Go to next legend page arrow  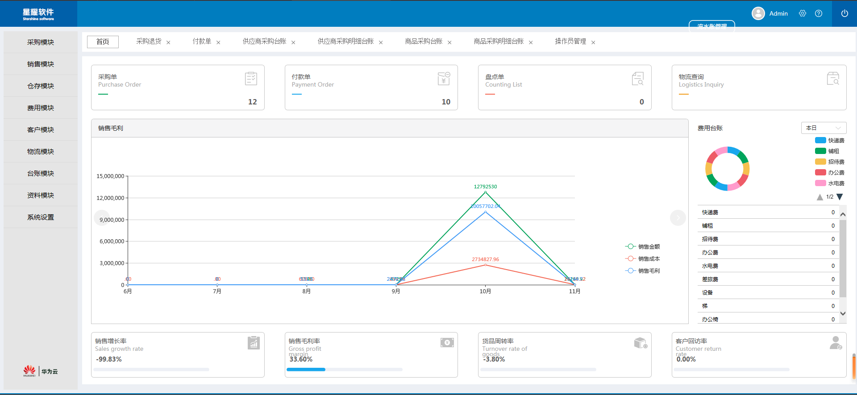coord(840,197)
